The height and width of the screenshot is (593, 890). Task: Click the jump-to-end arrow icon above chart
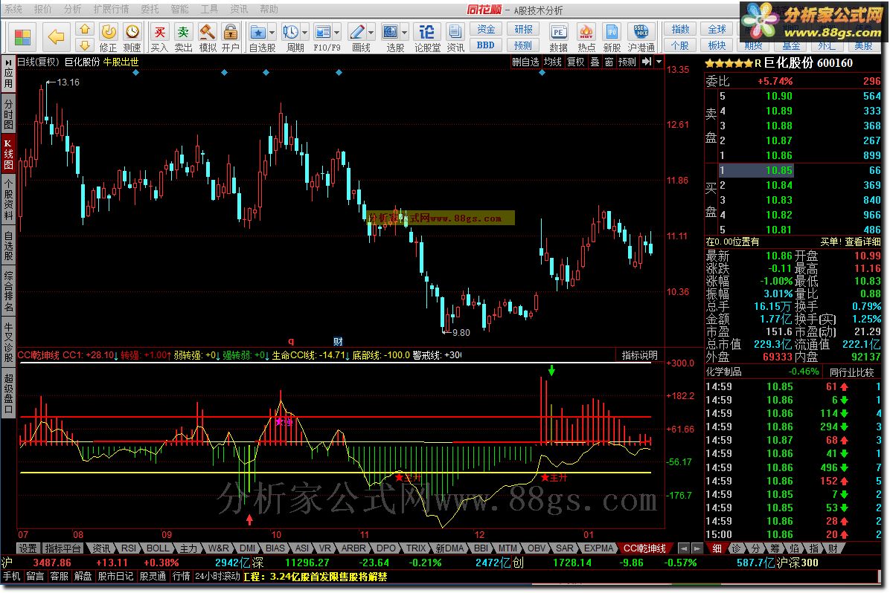coord(647,62)
